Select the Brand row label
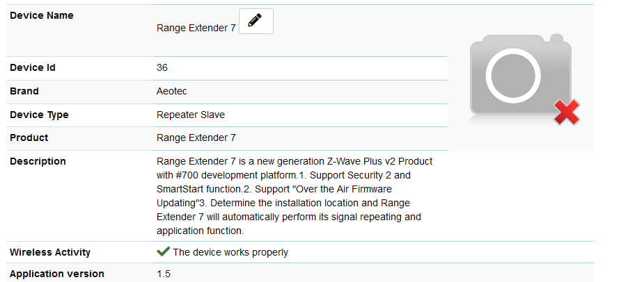The height and width of the screenshot is (282, 644). coord(24,91)
